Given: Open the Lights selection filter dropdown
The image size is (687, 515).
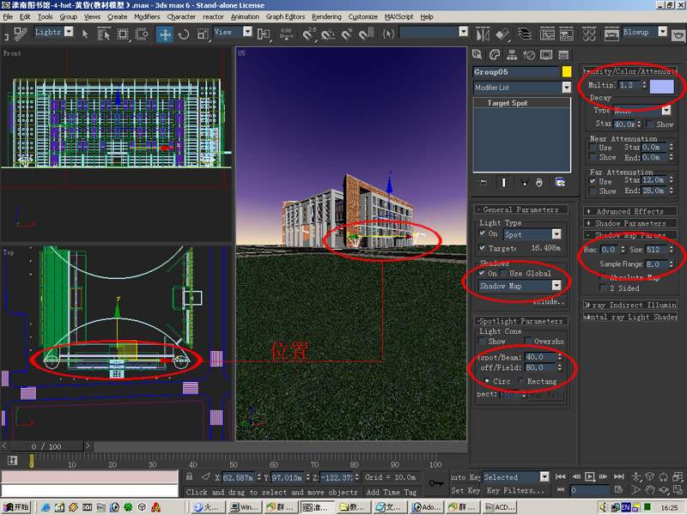Looking at the screenshot, I should [69, 32].
